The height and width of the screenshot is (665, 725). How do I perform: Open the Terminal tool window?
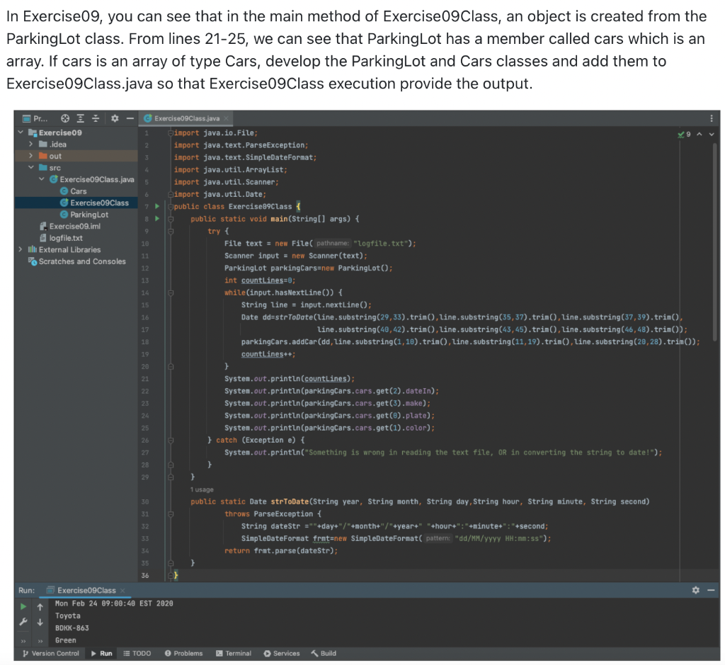[234, 653]
